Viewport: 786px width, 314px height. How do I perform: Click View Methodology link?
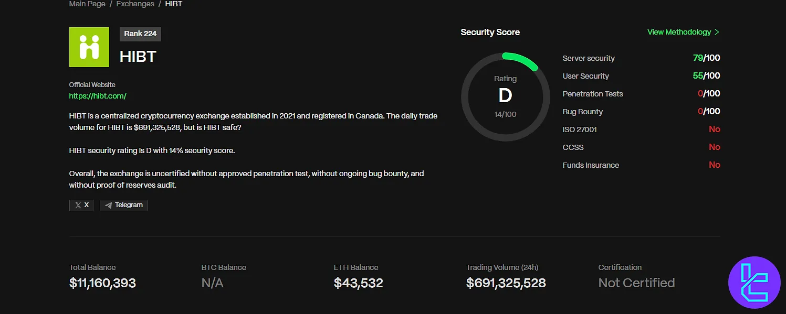tap(679, 32)
